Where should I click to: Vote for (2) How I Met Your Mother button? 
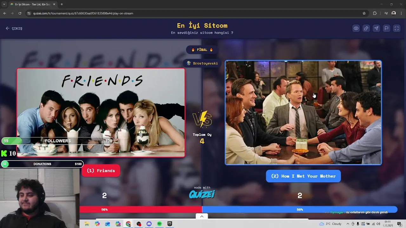303,176
